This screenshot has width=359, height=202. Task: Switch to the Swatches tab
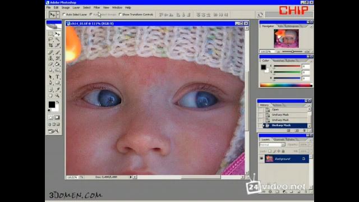[278, 61]
